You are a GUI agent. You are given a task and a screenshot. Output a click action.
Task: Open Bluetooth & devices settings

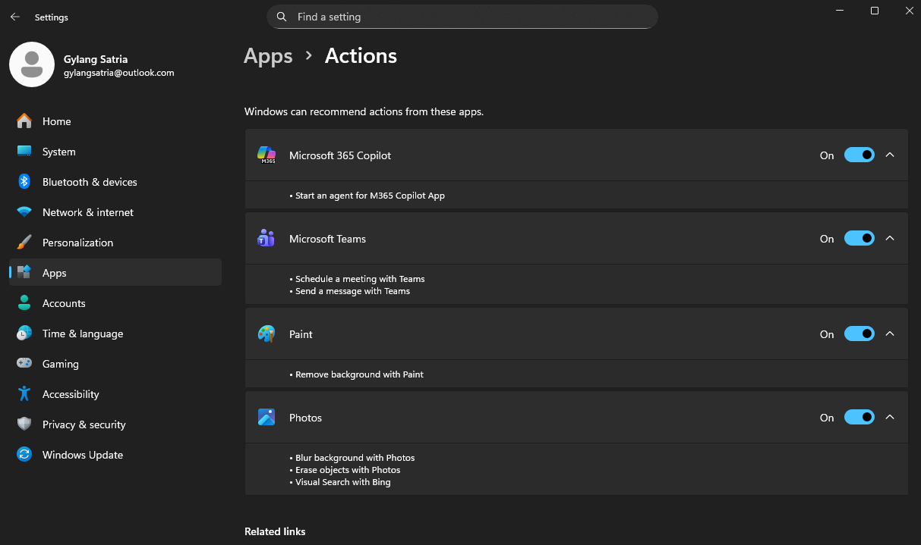(90, 182)
